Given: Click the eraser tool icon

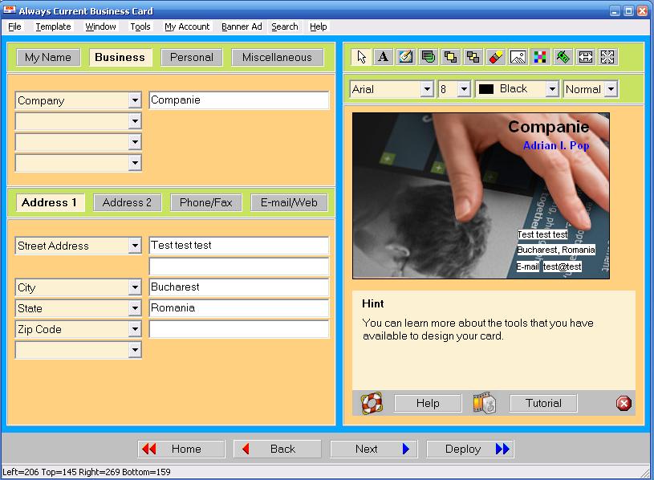Looking at the screenshot, I should [x=495, y=57].
